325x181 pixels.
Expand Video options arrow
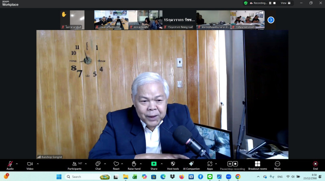38,164
